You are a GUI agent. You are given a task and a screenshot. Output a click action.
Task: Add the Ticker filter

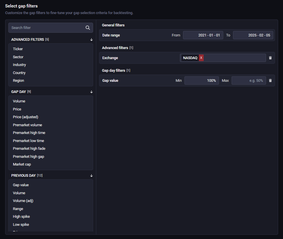click(18, 49)
